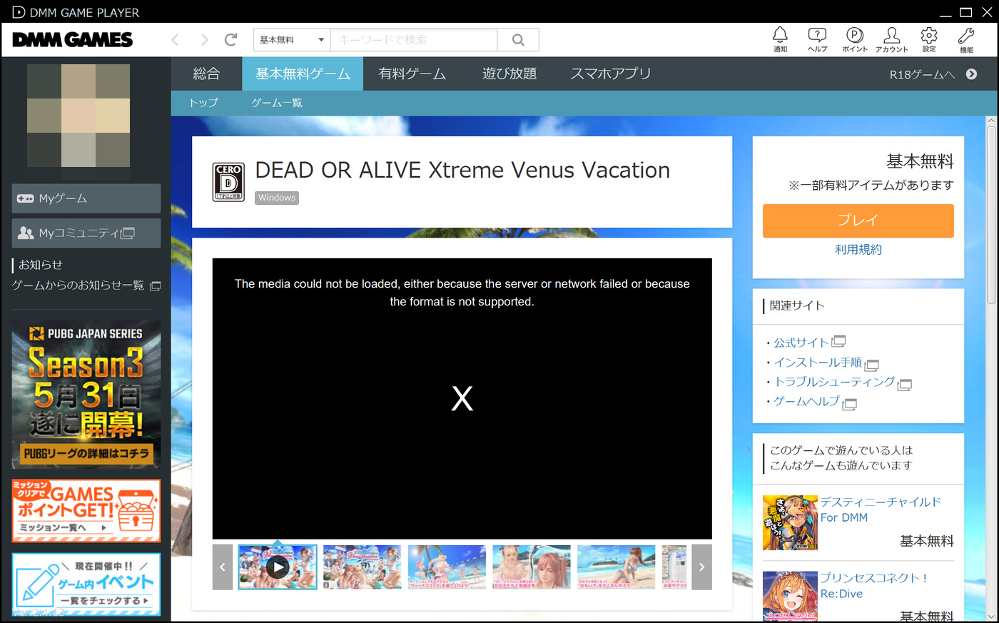Open the トップ sub-tab
The image size is (999, 623).
click(203, 103)
